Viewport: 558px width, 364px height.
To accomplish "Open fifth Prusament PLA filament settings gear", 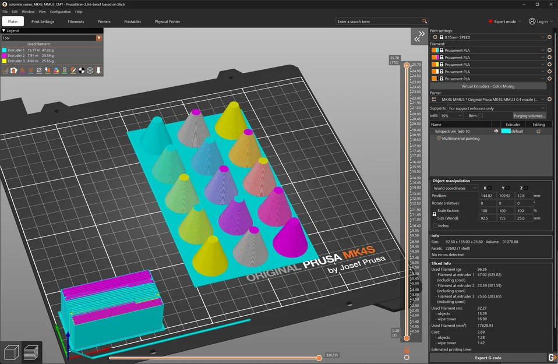I will pos(549,79).
